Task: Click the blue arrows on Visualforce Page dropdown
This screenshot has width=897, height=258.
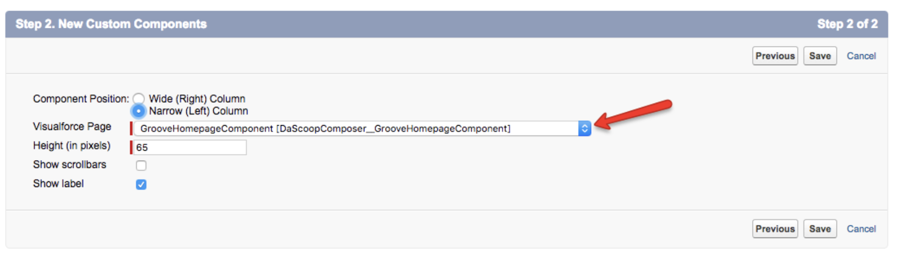Action: (x=584, y=129)
